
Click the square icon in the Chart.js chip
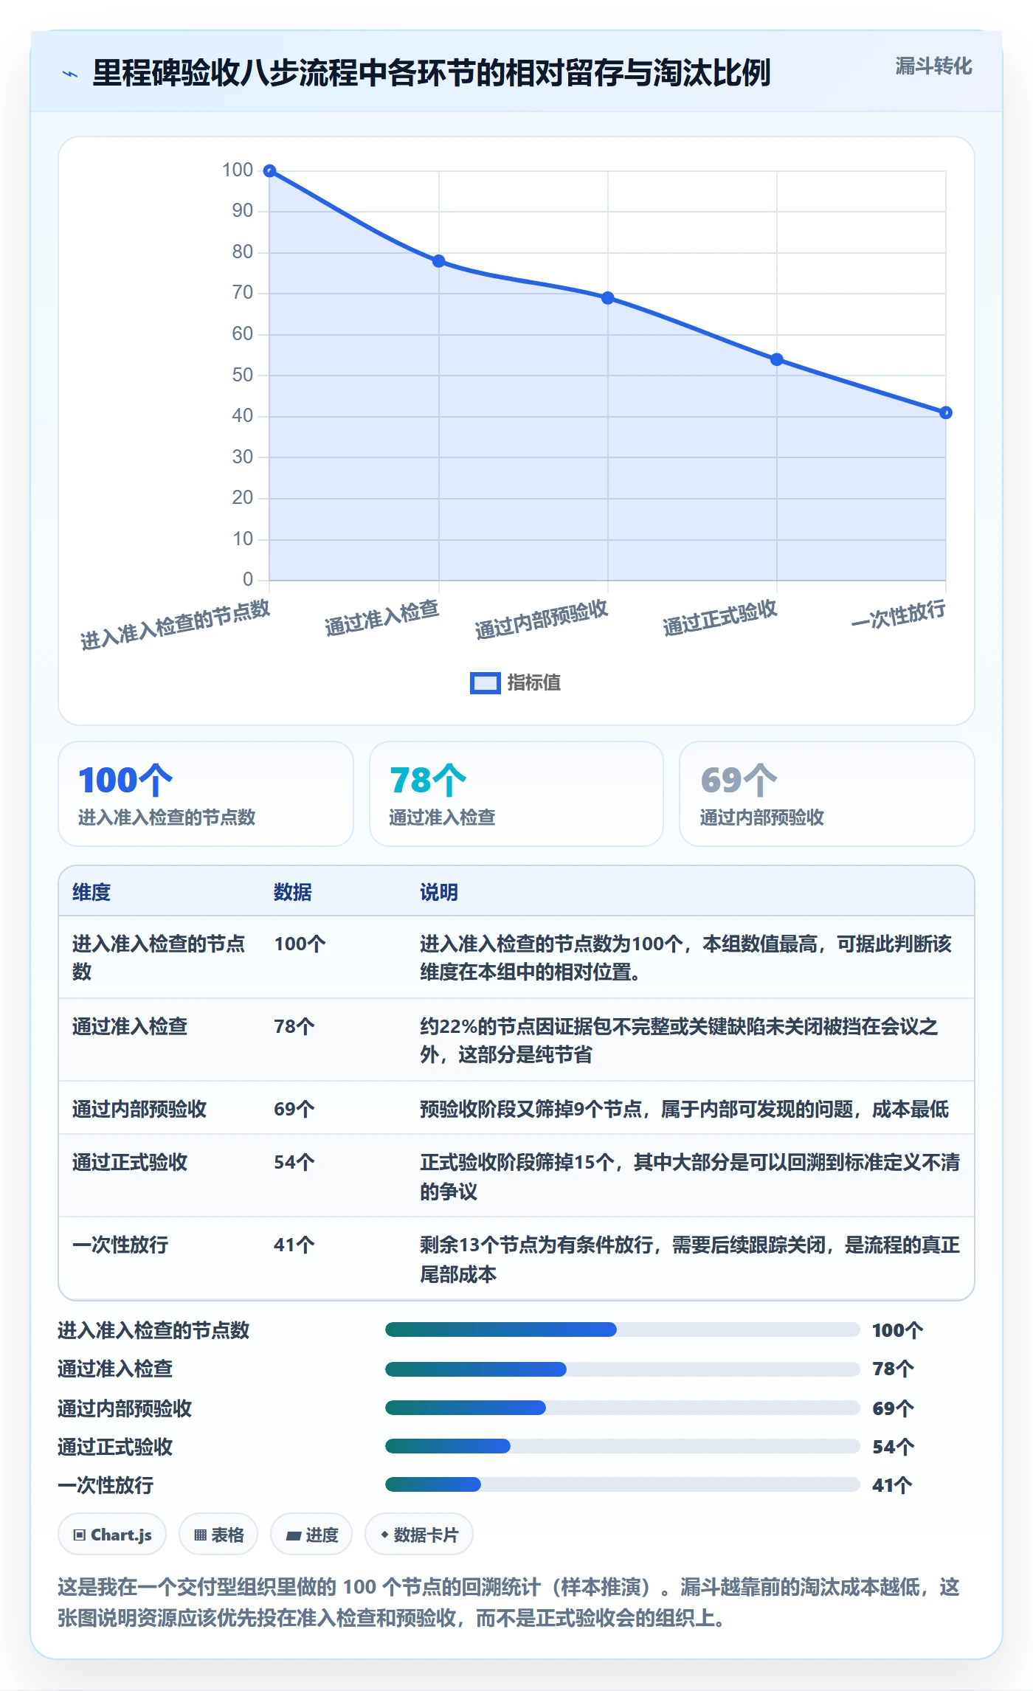pyautogui.click(x=80, y=1535)
